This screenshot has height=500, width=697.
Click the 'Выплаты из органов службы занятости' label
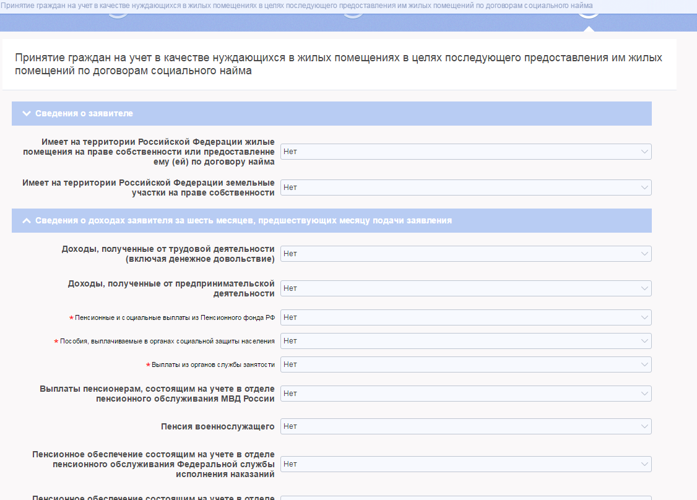(x=213, y=364)
